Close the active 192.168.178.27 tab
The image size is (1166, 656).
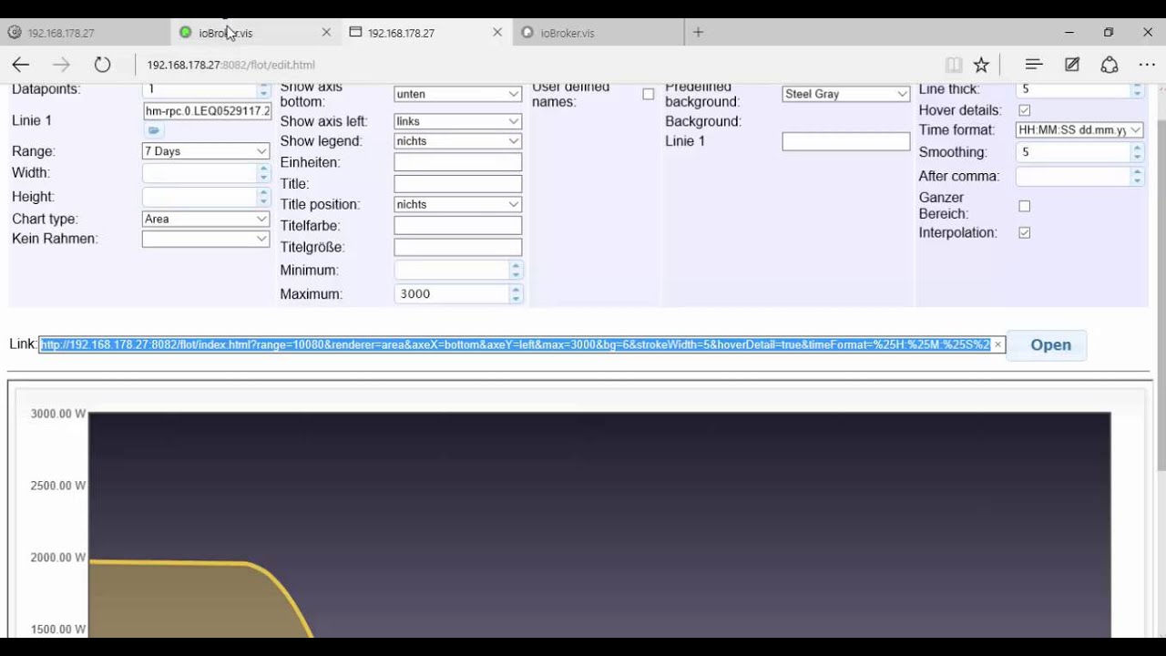tap(496, 32)
